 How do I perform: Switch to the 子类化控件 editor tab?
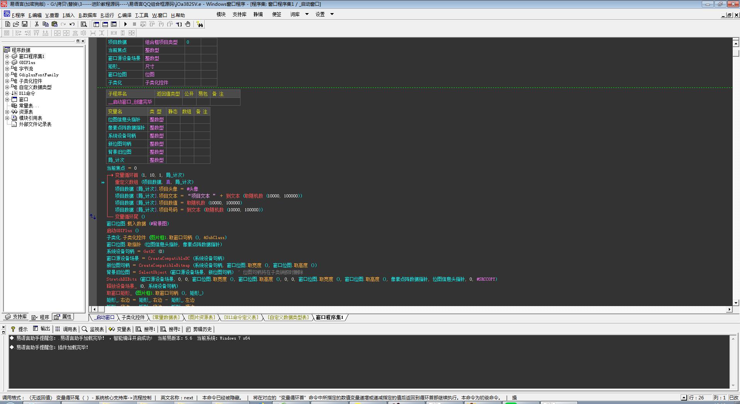tap(133, 317)
